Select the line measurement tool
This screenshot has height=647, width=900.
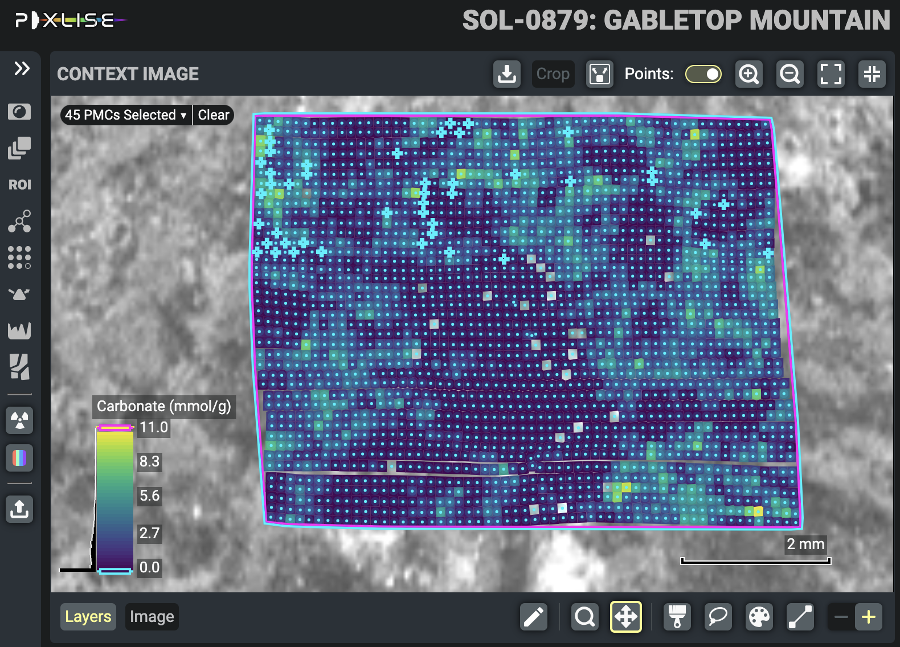tap(800, 617)
